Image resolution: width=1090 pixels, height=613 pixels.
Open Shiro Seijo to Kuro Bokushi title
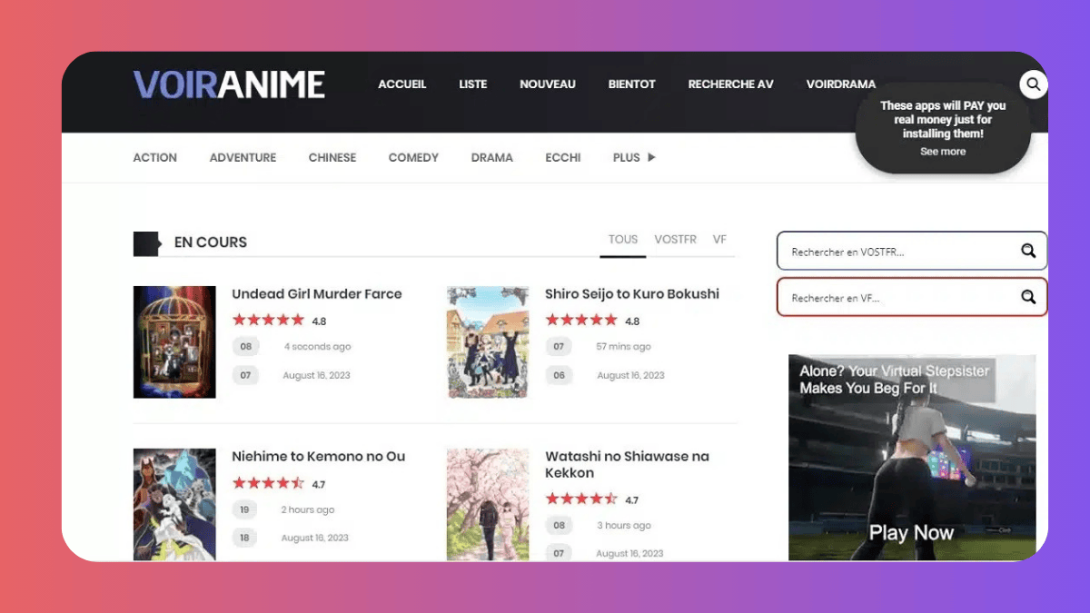(632, 293)
